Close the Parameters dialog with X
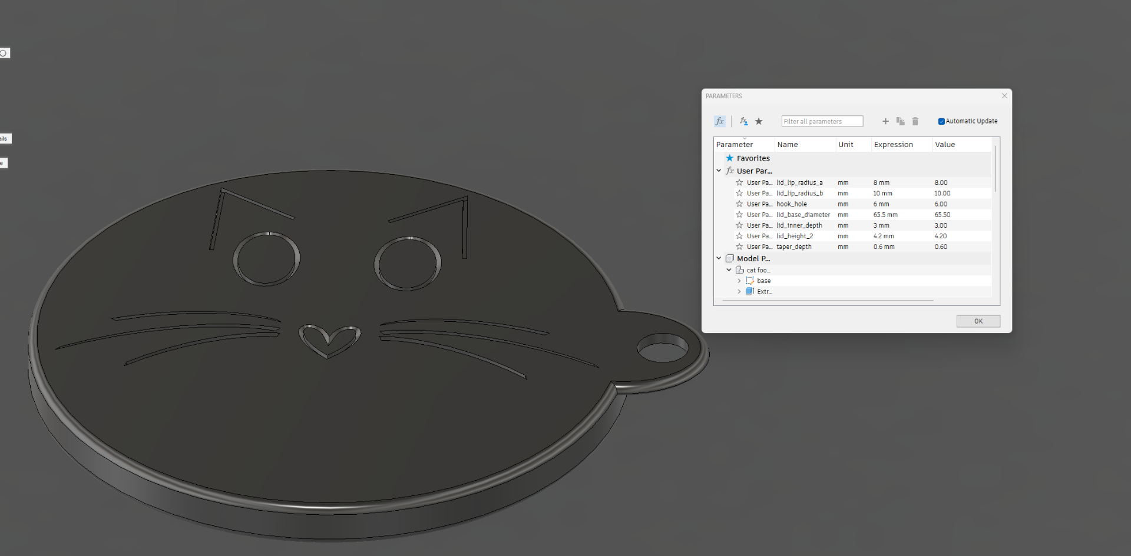Viewport: 1131px width, 556px height. (x=1004, y=96)
